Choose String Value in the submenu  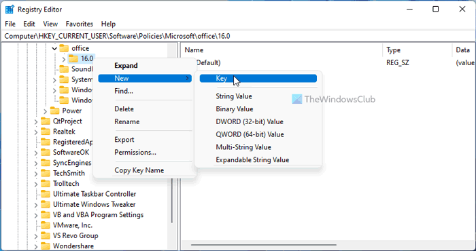pyautogui.click(x=258, y=96)
